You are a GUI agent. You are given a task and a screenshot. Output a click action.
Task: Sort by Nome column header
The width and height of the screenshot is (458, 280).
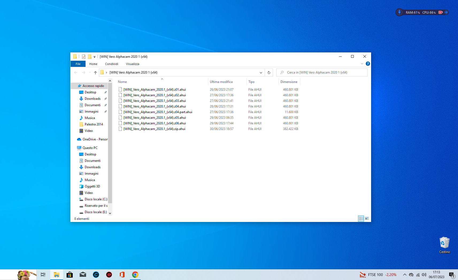[x=162, y=82]
